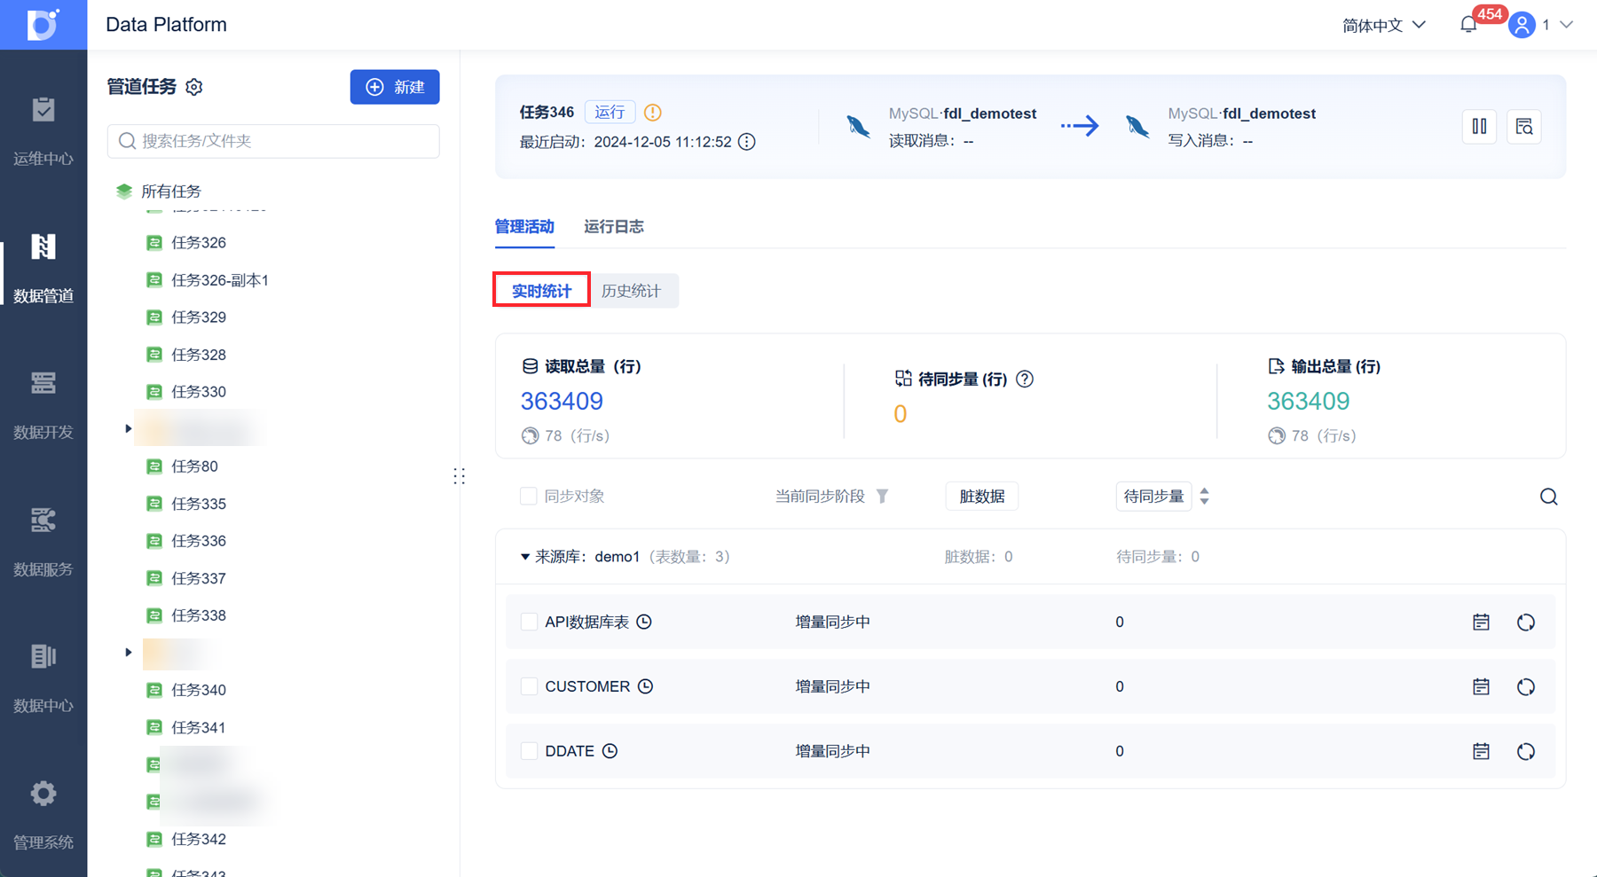The height and width of the screenshot is (877, 1597).
Task: Open the user account dropdown arrow
Action: click(1566, 25)
